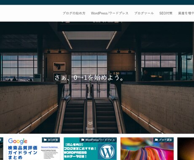Open the WordPress/ワードプレス menu item
The width and height of the screenshot is (194, 160).
(x=110, y=13)
